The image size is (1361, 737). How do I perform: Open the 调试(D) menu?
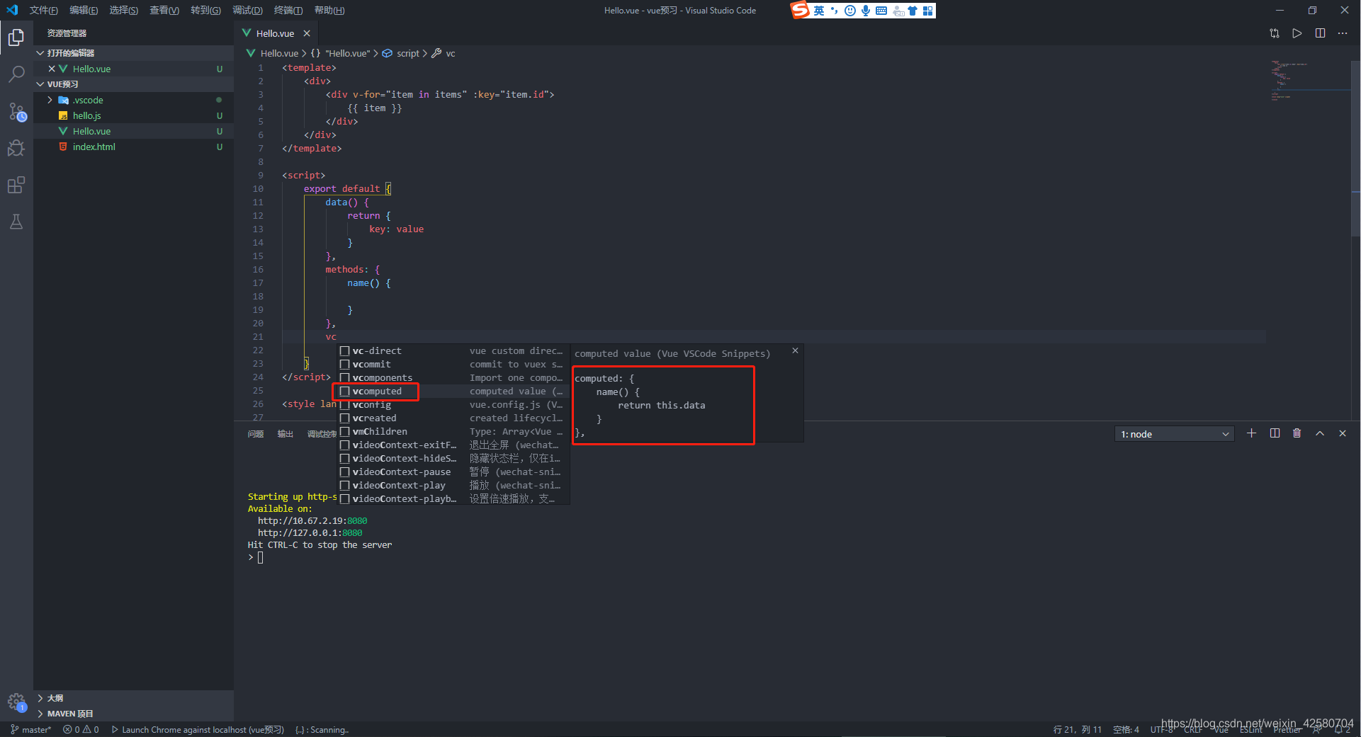[x=247, y=10]
